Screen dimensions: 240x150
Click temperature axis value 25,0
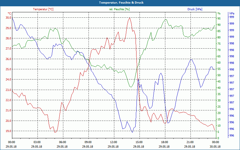(8, 69)
